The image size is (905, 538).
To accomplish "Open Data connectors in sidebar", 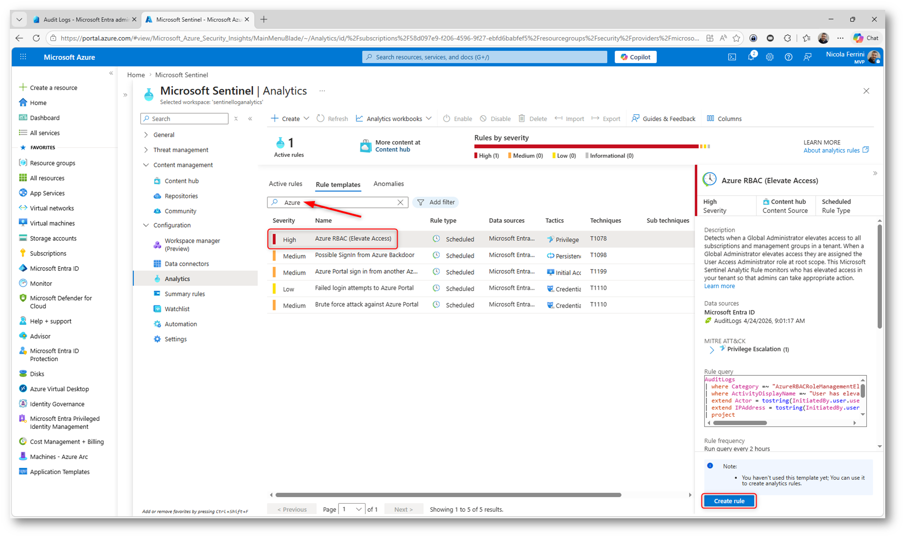I will (186, 264).
